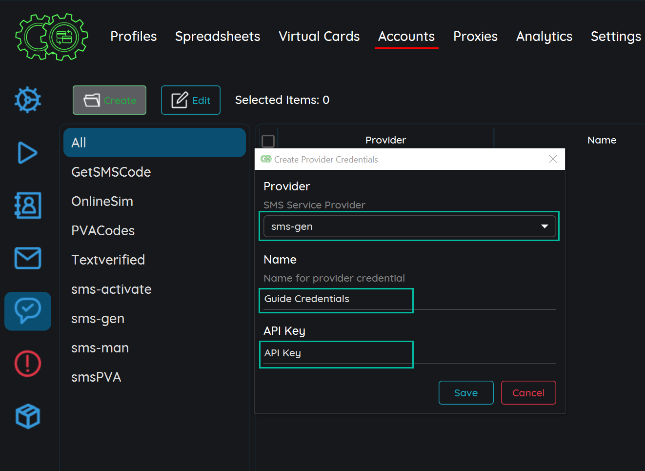This screenshot has height=471, width=645.
Task: Select the package cube icon in the sidebar
Action: coord(27,416)
